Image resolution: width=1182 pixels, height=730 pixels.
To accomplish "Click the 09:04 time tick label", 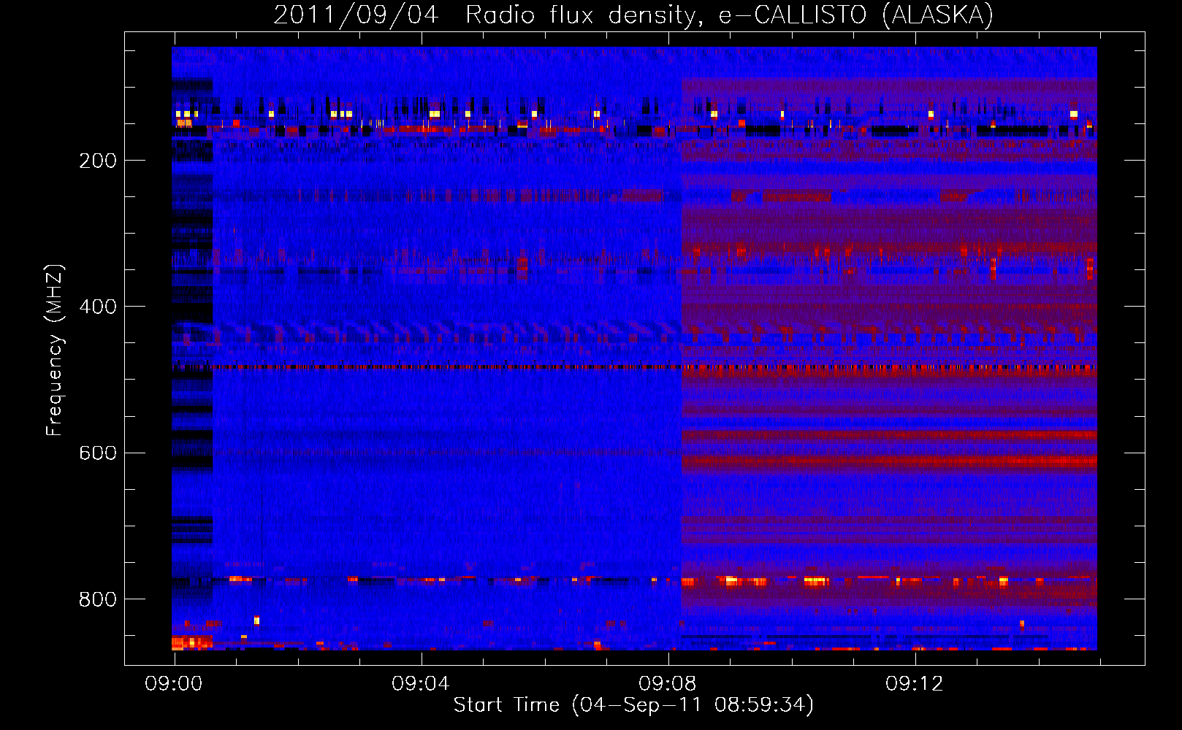I will [421, 683].
